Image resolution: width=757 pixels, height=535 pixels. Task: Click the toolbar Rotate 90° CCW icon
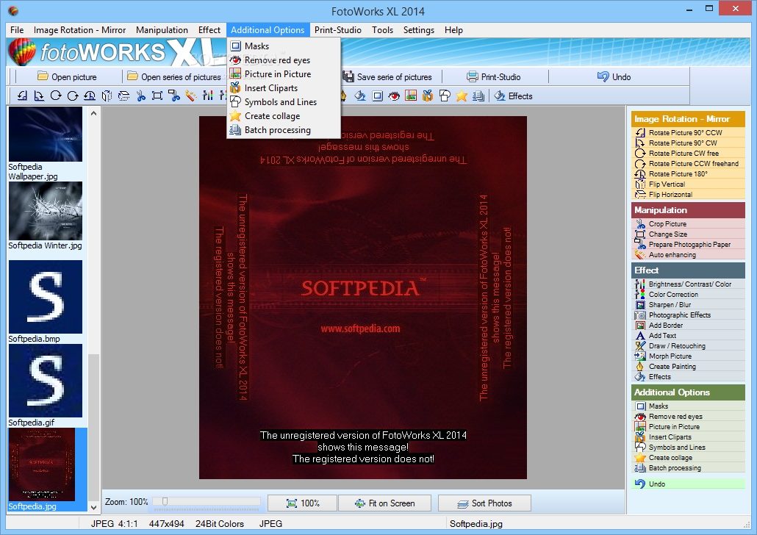point(22,96)
